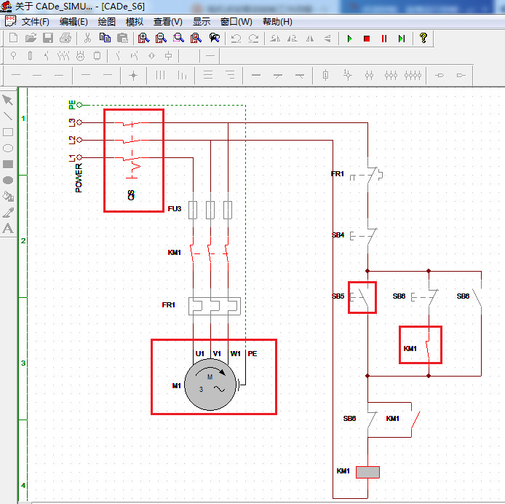Print the drawing with the printer icon
Image resolution: width=505 pixels, height=504 pixels.
click(x=65, y=38)
